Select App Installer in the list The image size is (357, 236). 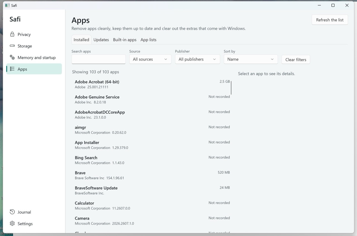pos(151,145)
